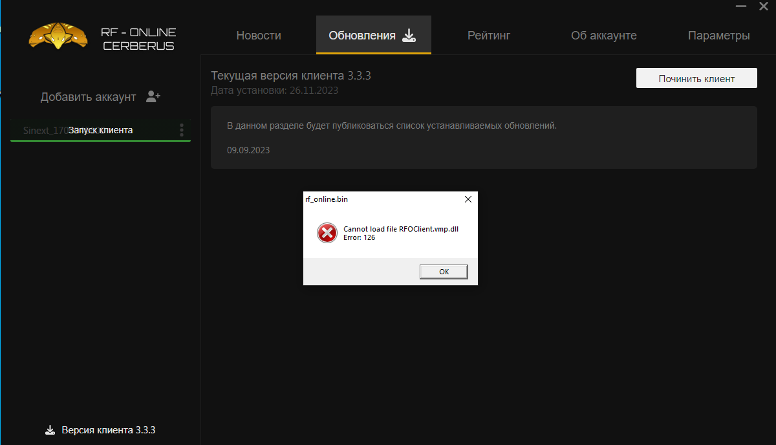Click the Текущая версия клиента 3.3.3 heading
The image size is (776, 445).
click(x=291, y=76)
